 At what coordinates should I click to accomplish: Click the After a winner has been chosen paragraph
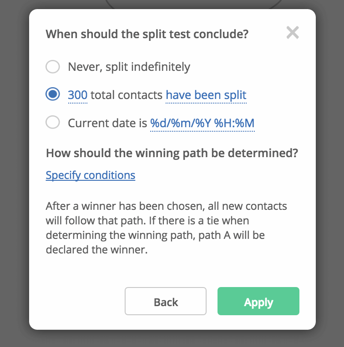(166, 228)
